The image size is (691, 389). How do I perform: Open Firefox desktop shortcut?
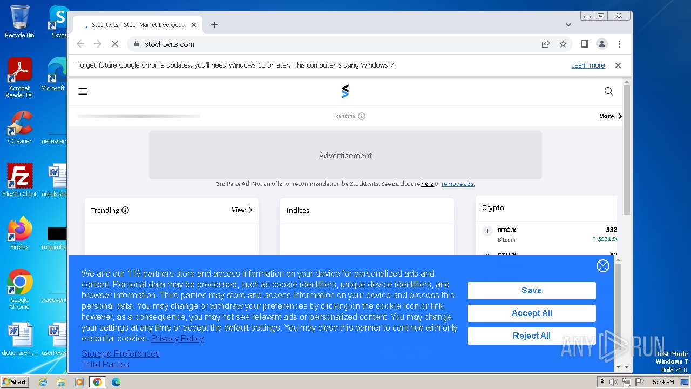19,233
